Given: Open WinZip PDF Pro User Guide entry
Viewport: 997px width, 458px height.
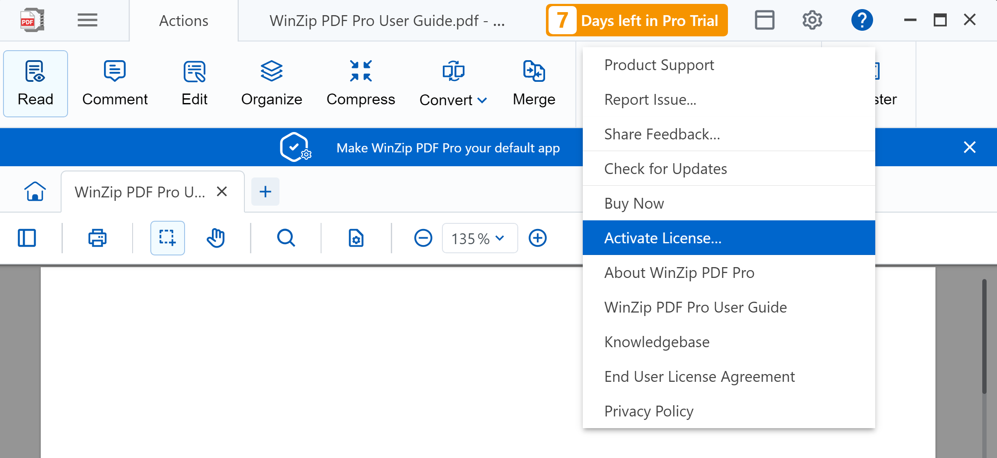Looking at the screenshot, I should tap(729, 307).
